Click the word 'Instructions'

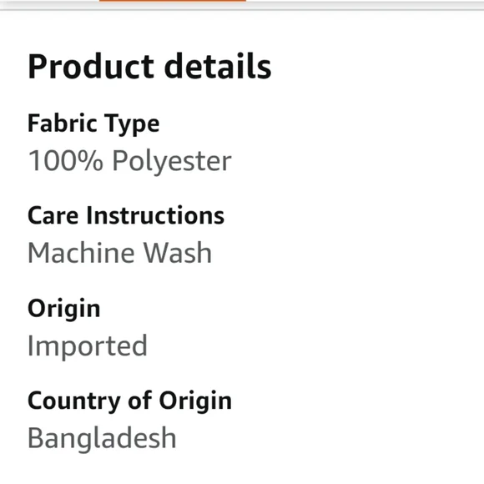pyautogui.click(x=155, y=215)
